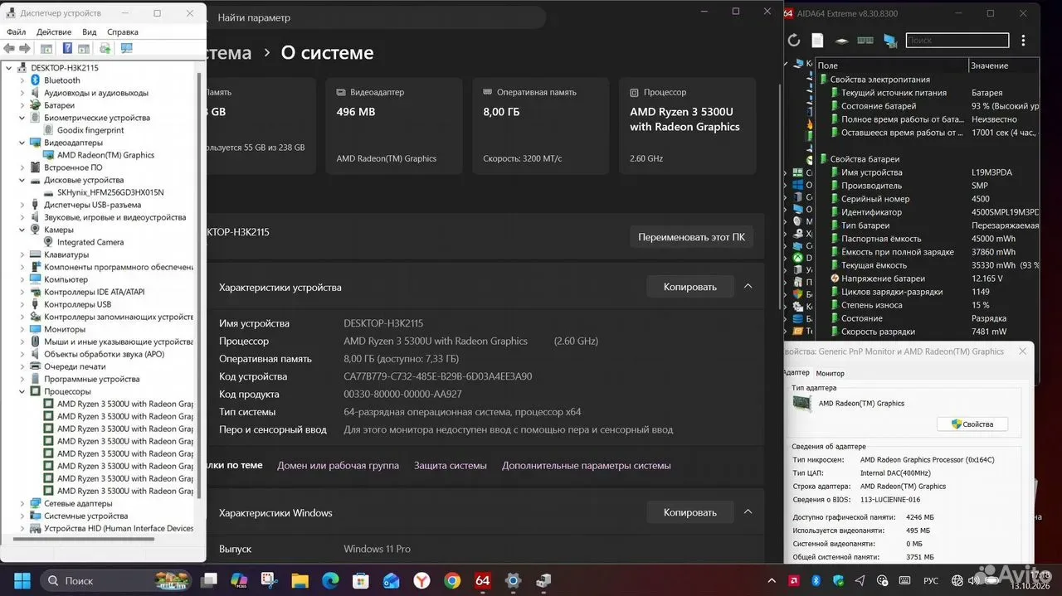Switch to Монитор tab in adapter dialog
This screenshot has height=596, width=1062.
tap(830, 374)
